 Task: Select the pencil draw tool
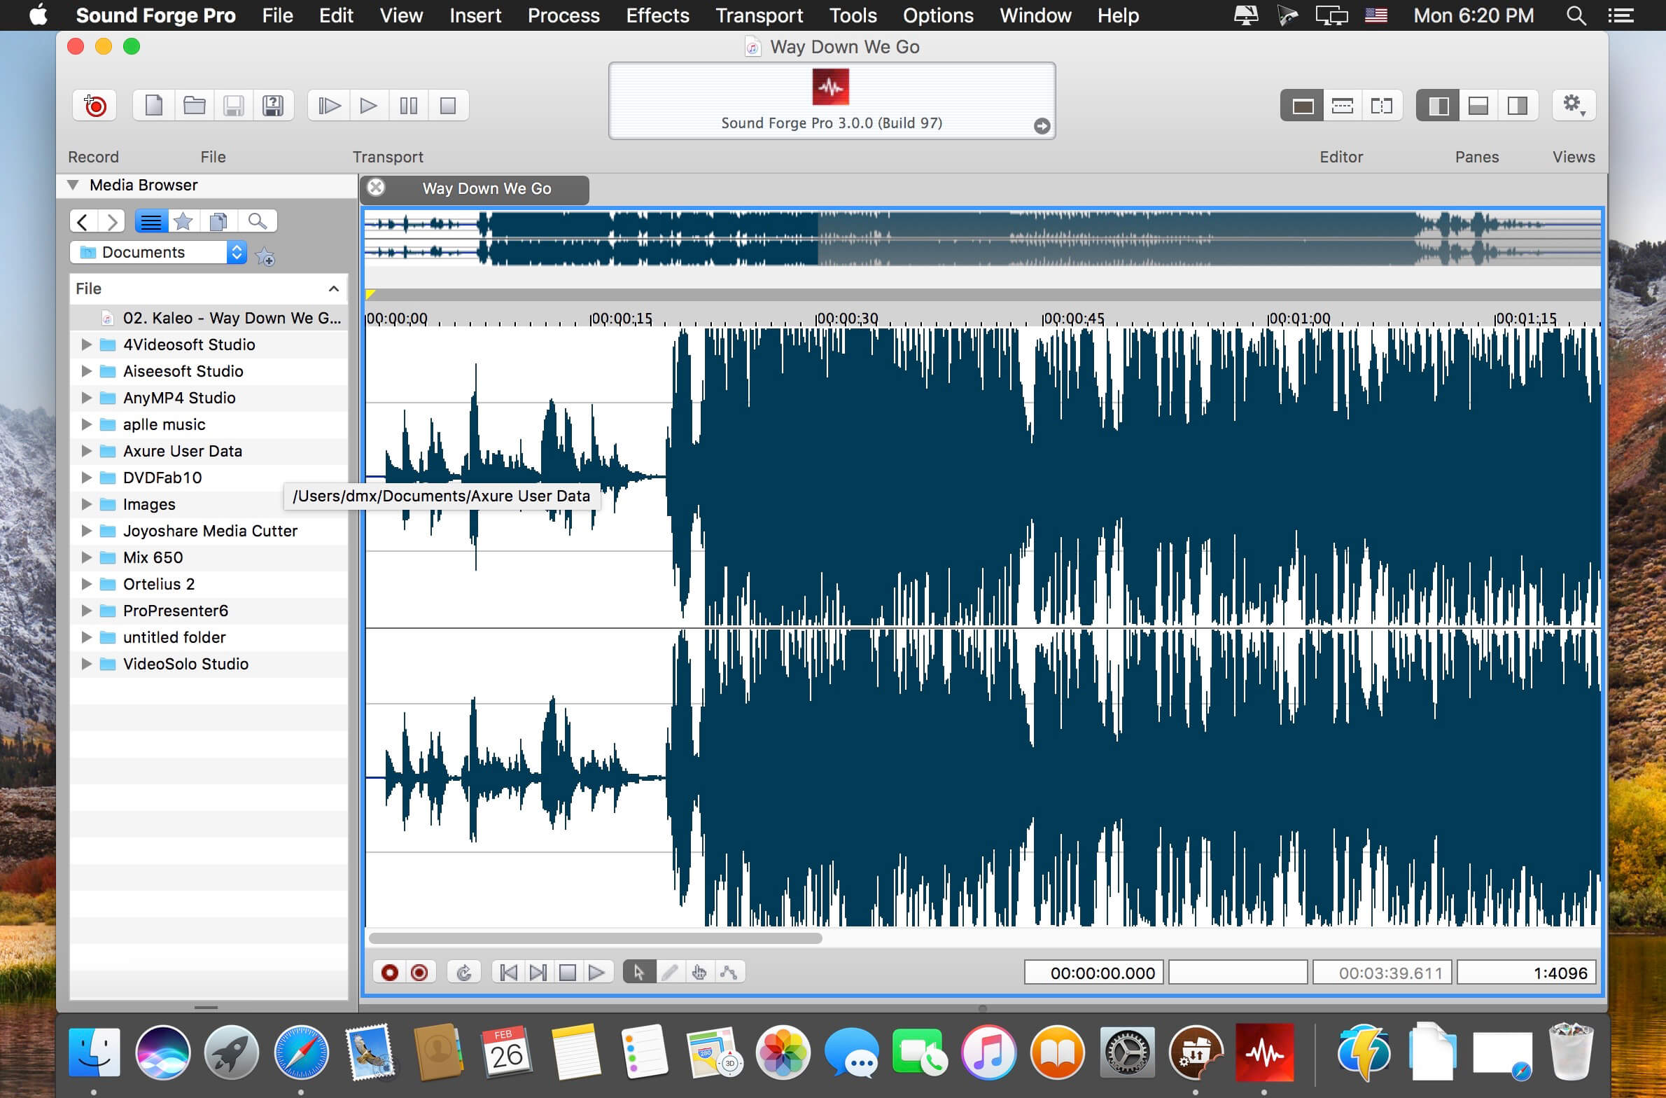click(669, 972)
